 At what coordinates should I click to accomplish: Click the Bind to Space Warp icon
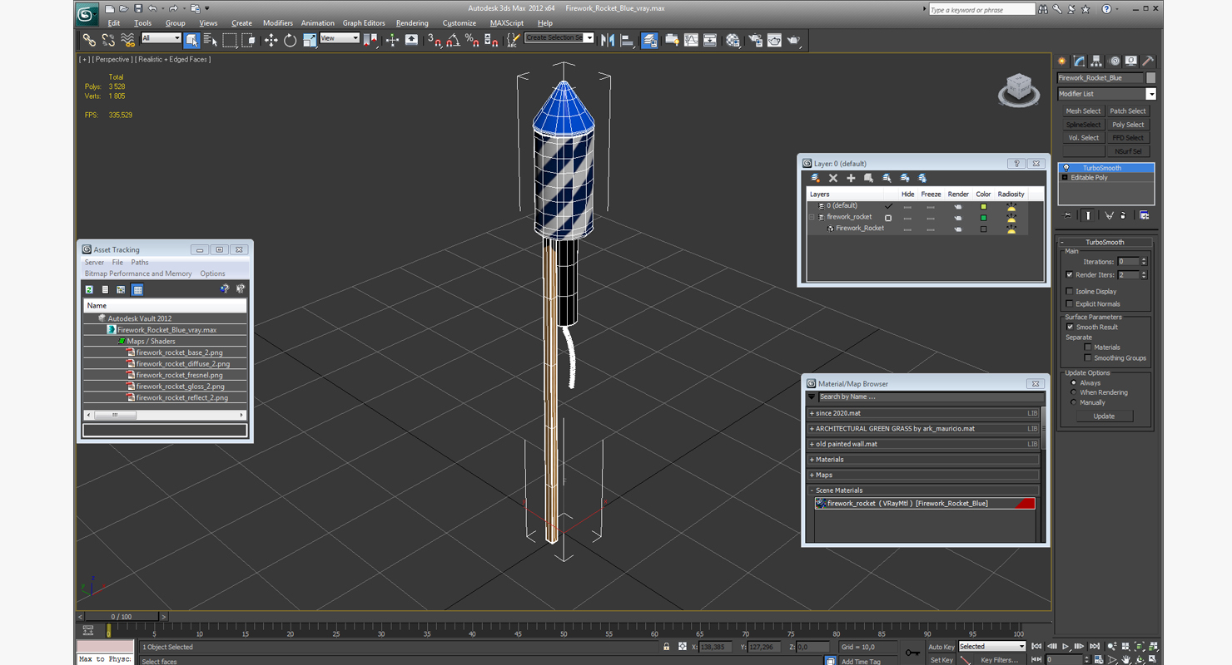[127, 40]
